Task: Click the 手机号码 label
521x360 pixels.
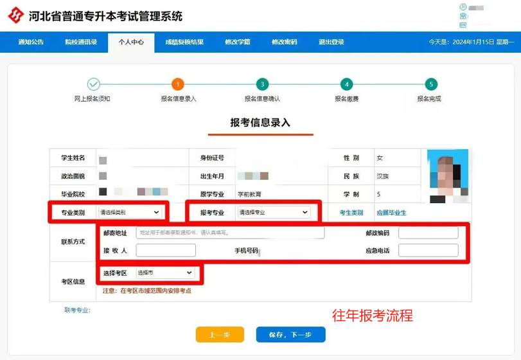Action: [246, 251]
